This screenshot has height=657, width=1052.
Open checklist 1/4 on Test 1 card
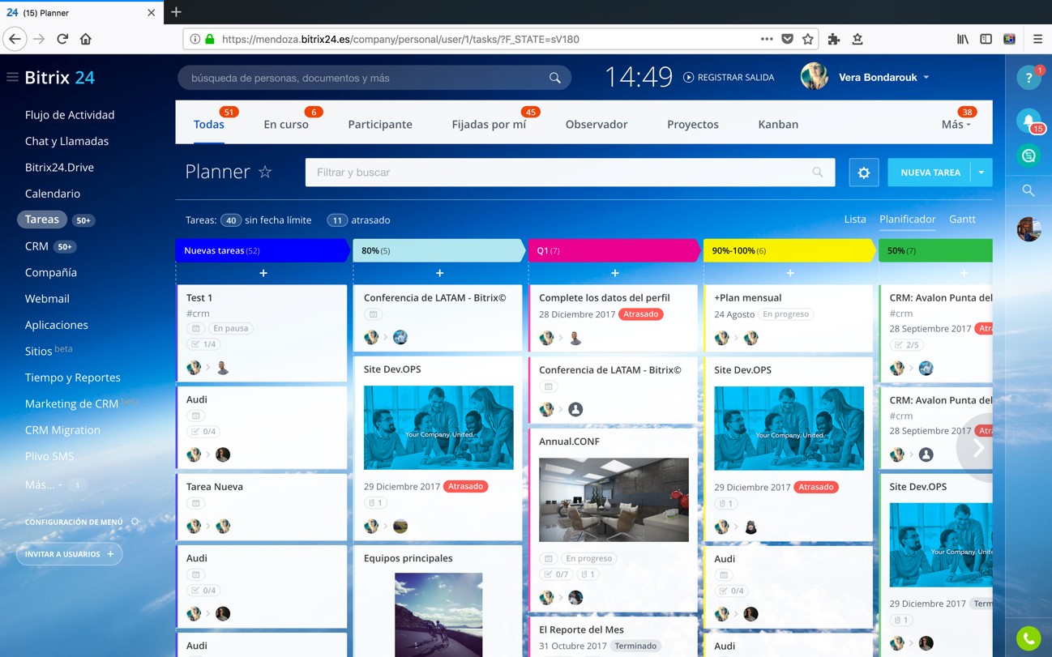[203, 344]
